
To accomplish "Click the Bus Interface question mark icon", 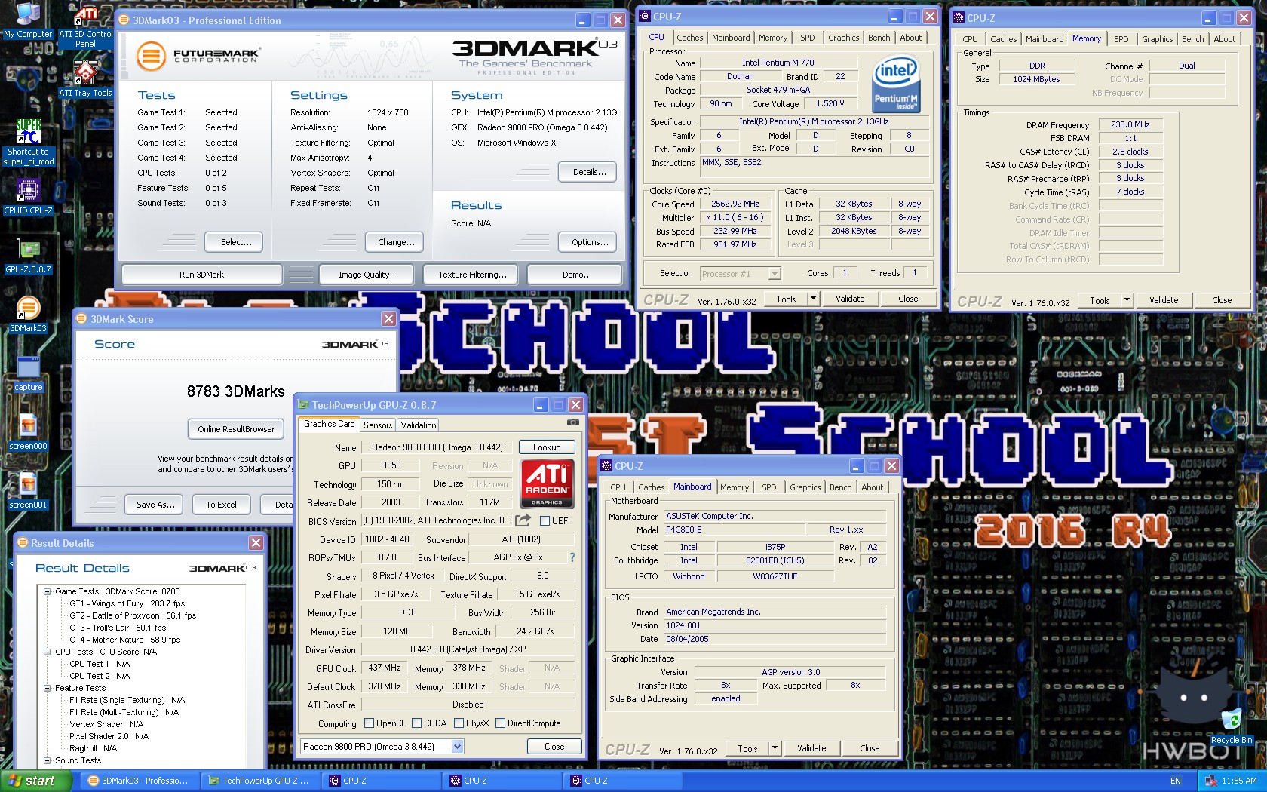I will tap(572, 557).
